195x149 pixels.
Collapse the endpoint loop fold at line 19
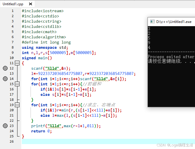point(17,105)
